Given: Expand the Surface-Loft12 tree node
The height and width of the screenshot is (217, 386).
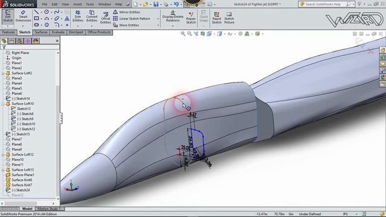Looking at the screenshot, I should point(3,155).
